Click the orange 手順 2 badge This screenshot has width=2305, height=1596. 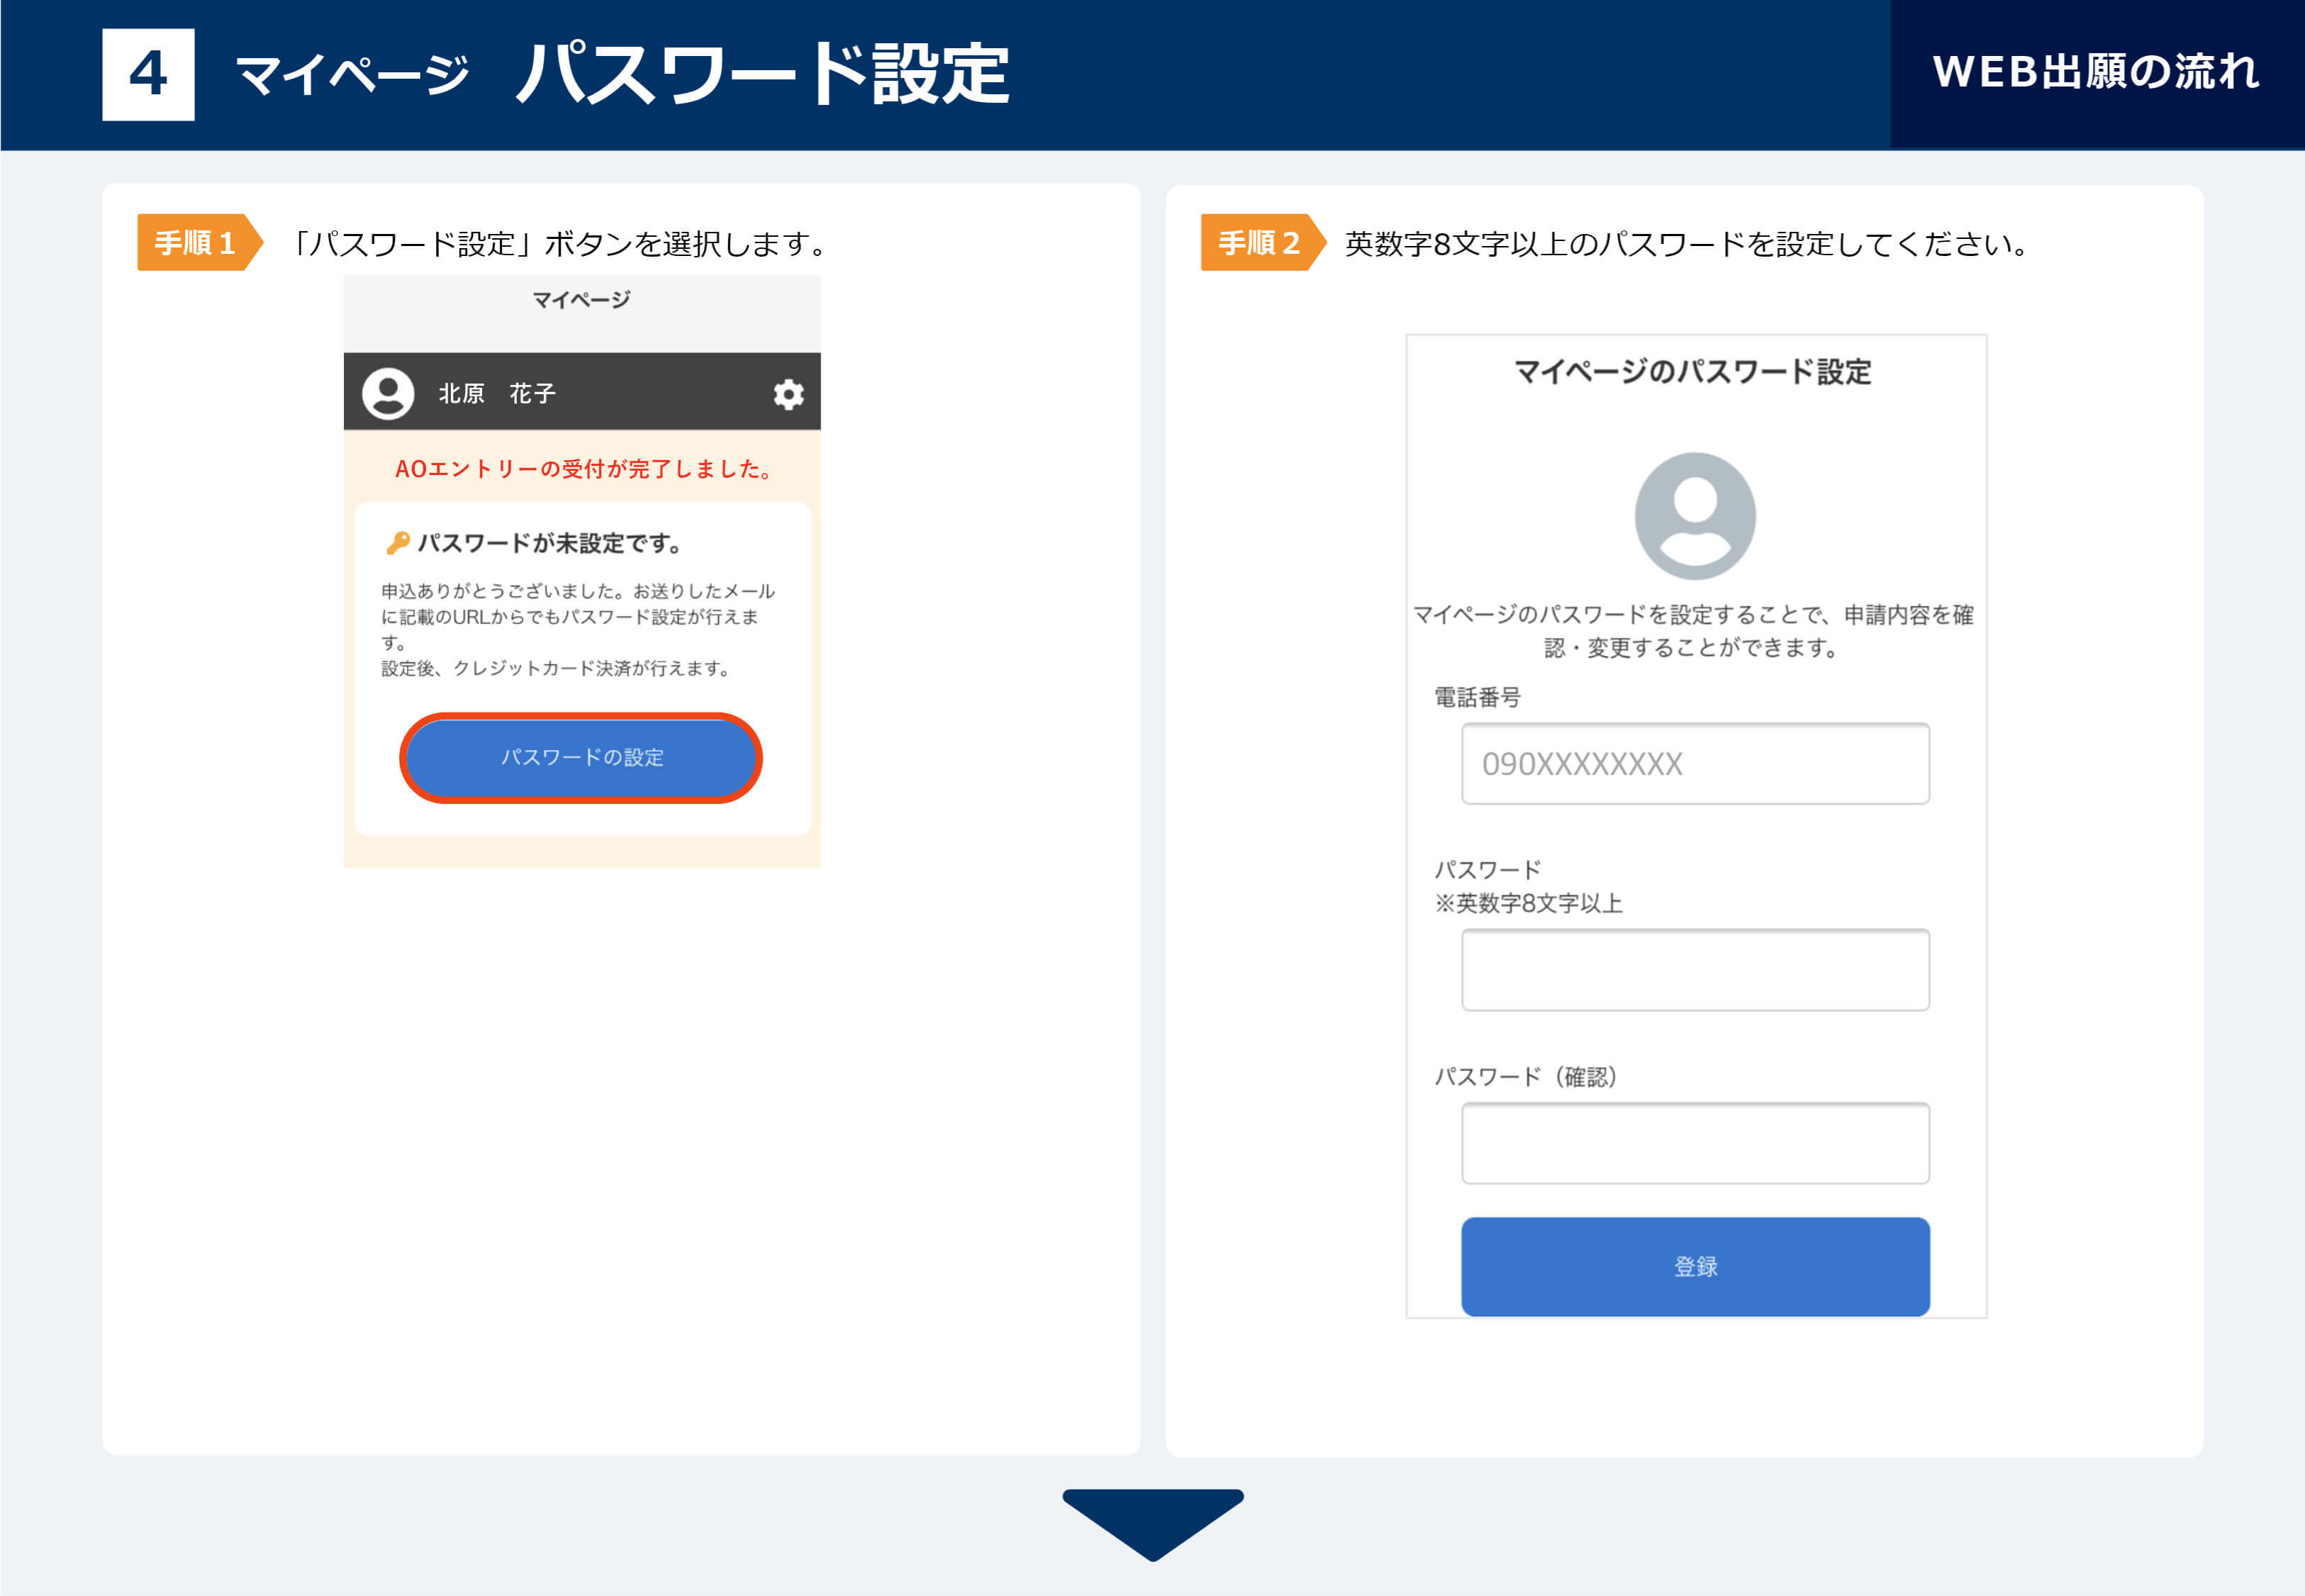(1260, 242)
